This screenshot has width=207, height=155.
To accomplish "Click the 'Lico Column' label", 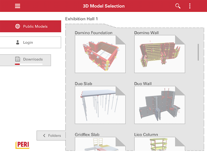I will [146, 135].
